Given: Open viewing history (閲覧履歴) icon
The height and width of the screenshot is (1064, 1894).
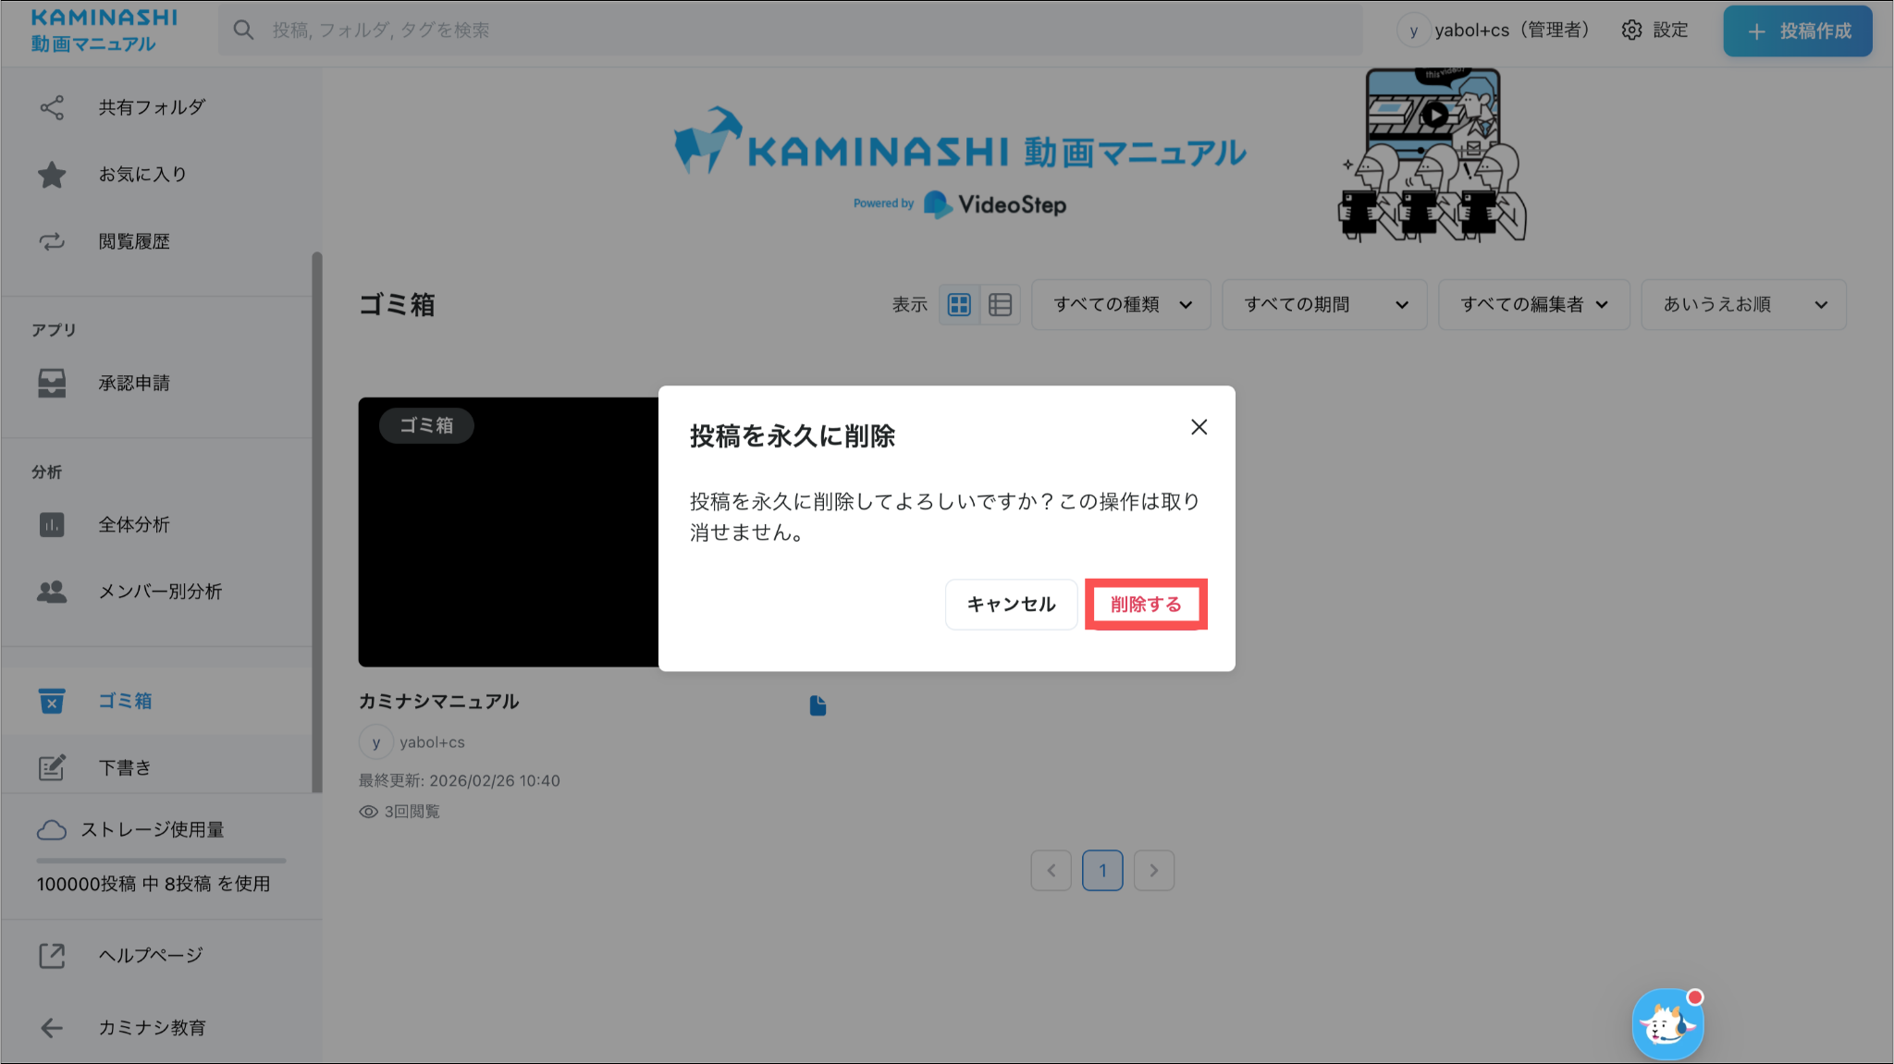Looking at the screenshot, I should point(52,241).
